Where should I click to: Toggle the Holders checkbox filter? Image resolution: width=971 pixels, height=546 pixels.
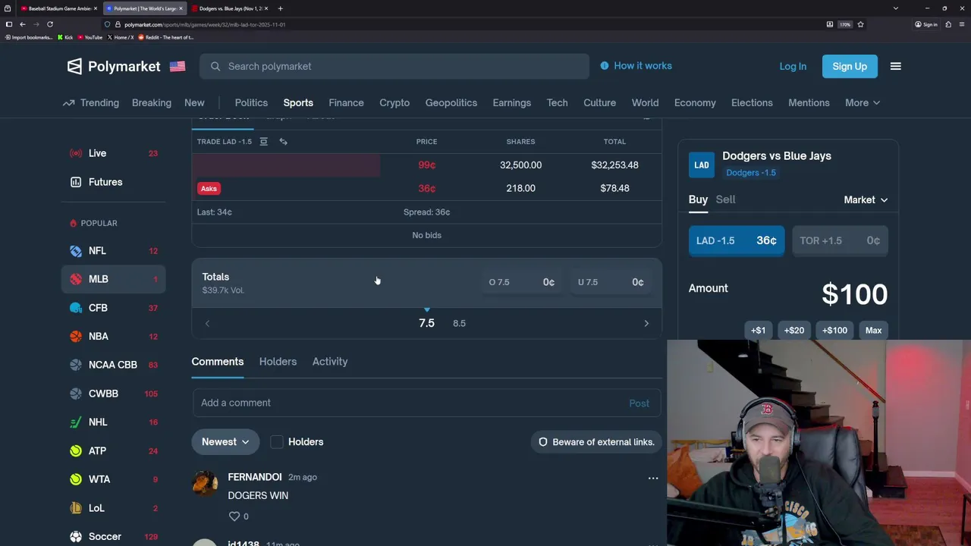pos(277,442)
